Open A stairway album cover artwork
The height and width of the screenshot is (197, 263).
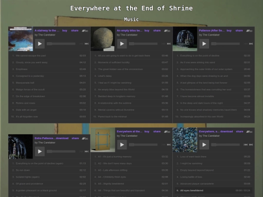[20, 39]
